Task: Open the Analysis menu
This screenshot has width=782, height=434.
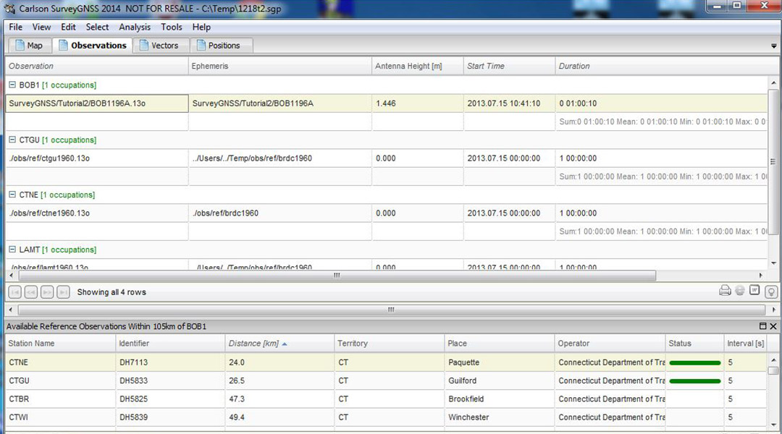Action: (135, 27)
